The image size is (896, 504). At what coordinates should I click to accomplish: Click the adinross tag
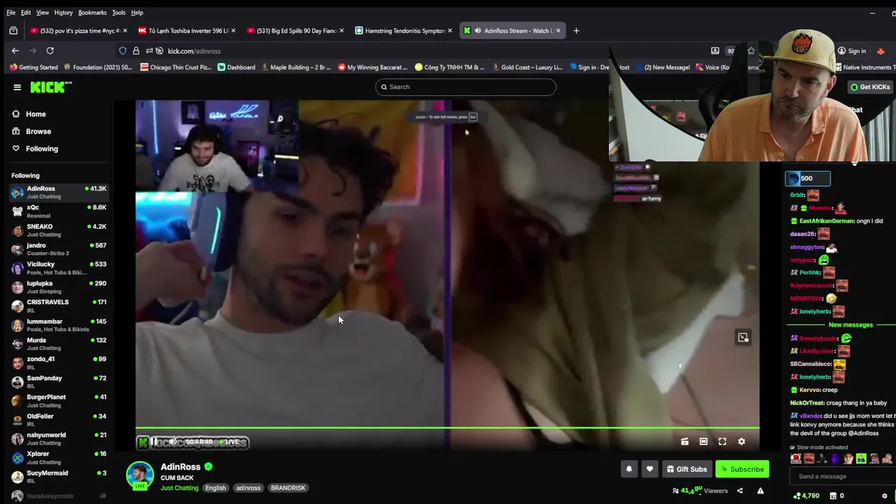pyautogui.click(x=248, y=488)
